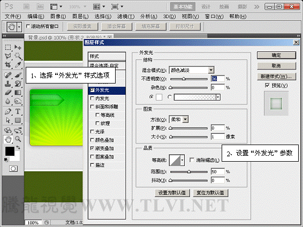The height and width of the screenshot is (227, 303).
Task: Toggle the 消除锯齿 checkbox
Action: pyautogui.click(x=192, y=160)
